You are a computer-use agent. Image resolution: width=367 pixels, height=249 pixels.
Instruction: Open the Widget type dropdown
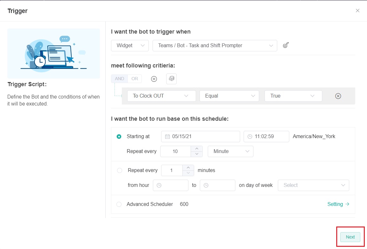[130, 46]
